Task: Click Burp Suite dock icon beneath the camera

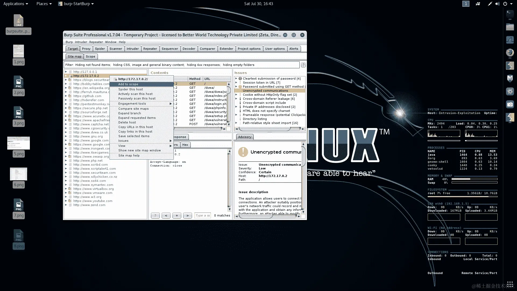Action: pyautogui.click(x=510, y=117)
